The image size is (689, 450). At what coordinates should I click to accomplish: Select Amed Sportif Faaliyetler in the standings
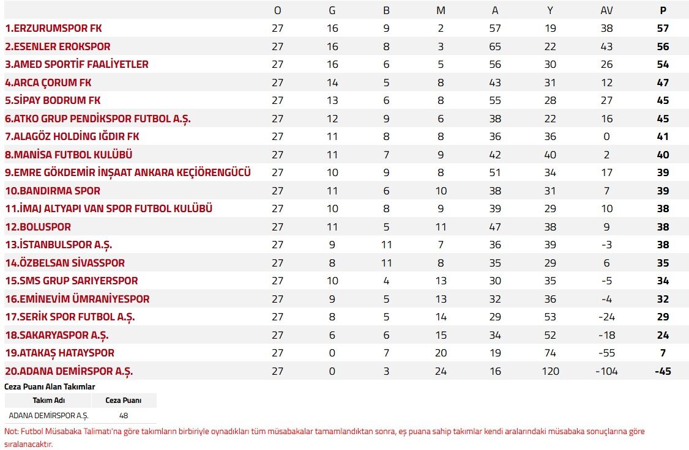click(x=76, y=64)
